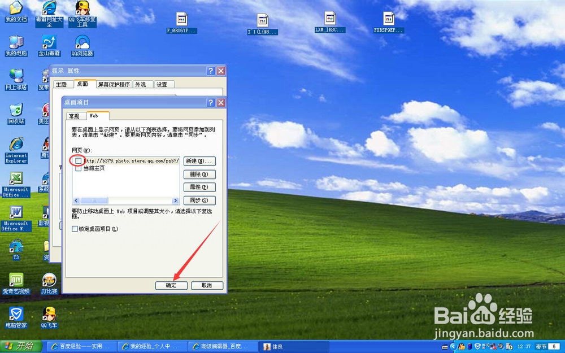The height and width of the screenshot is (353, 565).
Task: Click the help button in 显示 属性 title bar
Action: click(210, 71)
